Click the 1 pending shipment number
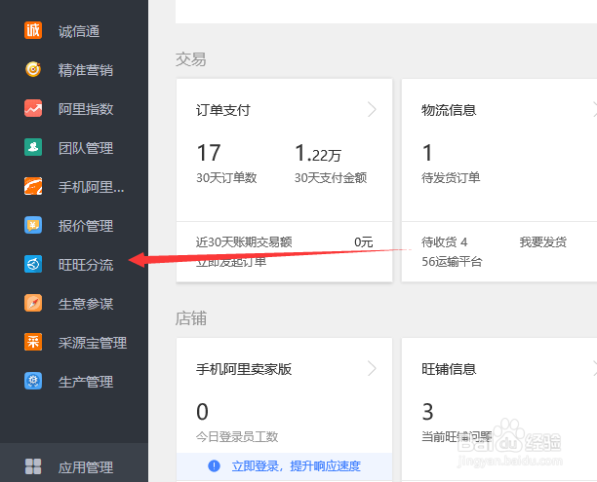The height and width of the screenshot is (482, 597). tap(427, 153)
